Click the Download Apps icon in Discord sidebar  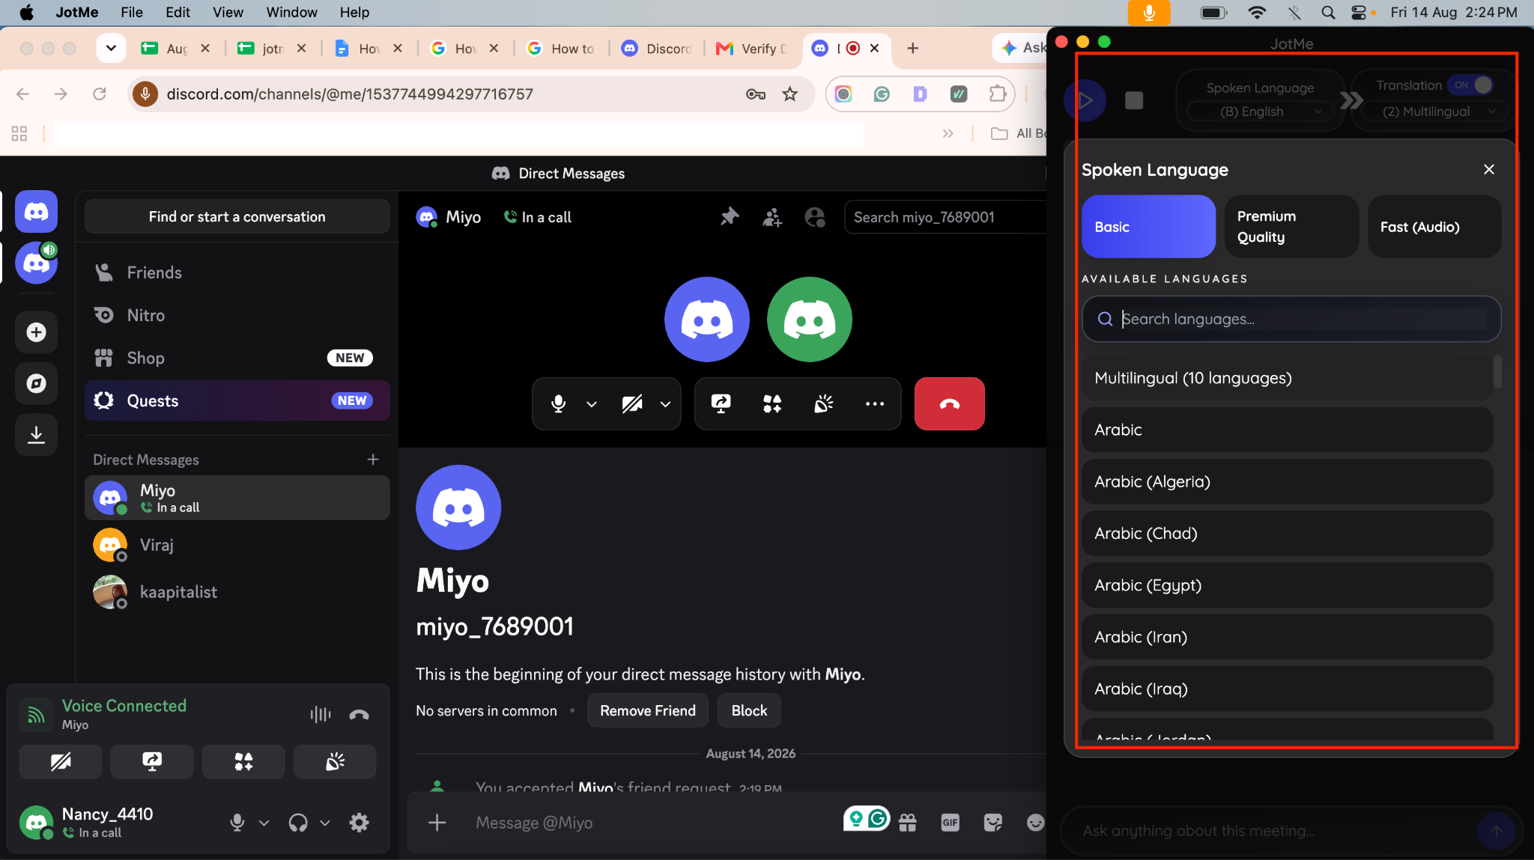pyautogui.click(x=36, y=435)
